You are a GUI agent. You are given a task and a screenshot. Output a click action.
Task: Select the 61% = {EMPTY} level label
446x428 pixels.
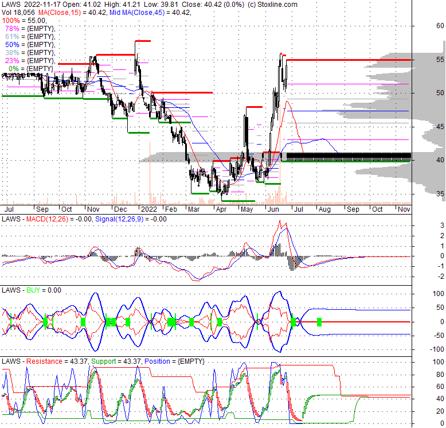tap(30, 36)
